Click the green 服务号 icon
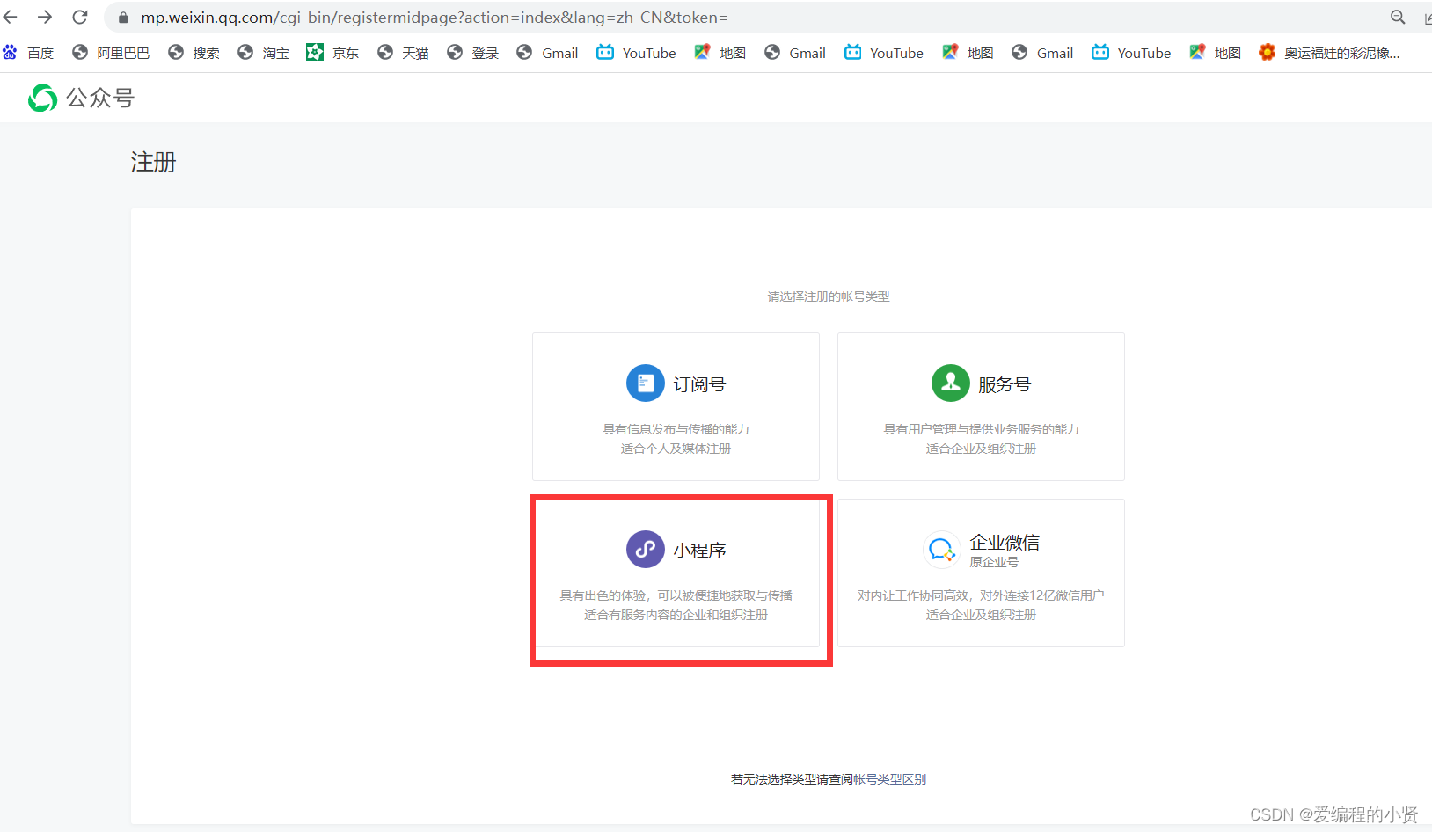 [950, 383]
